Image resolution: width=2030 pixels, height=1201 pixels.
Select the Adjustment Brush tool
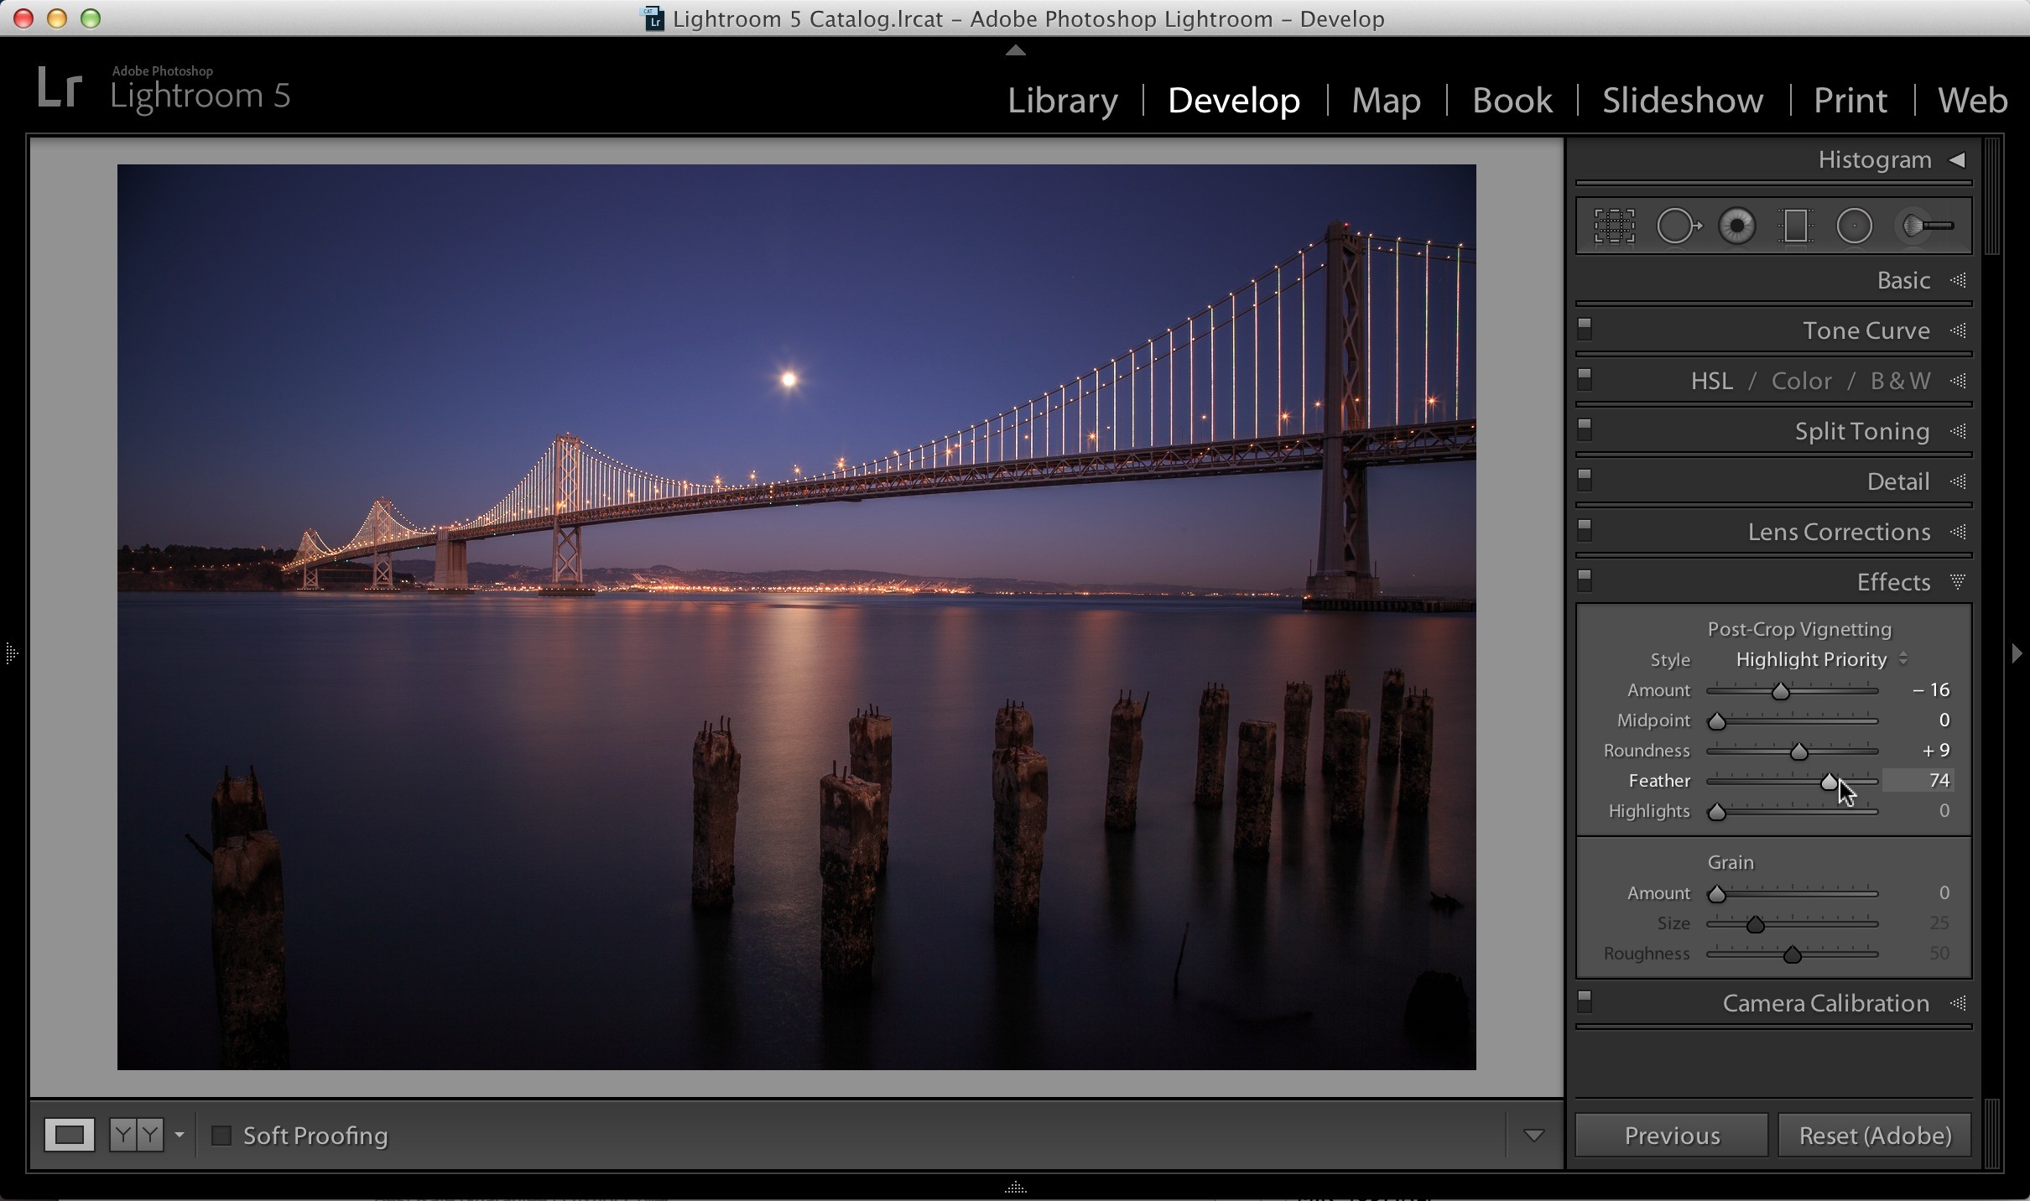point(1926,226)
